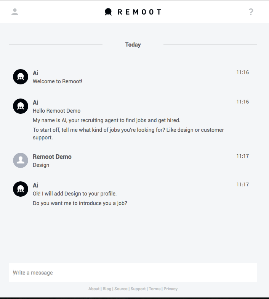Open the Terms footer link

(x=155, y=289)
